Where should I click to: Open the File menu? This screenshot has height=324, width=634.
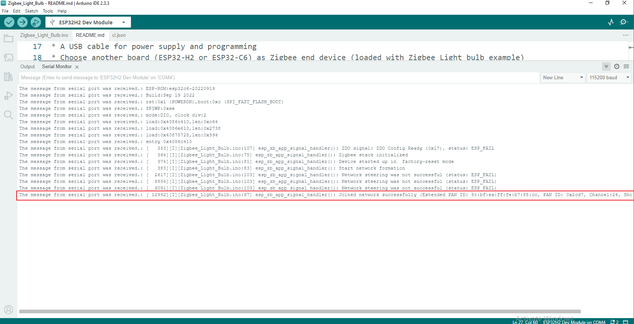pos(5,11)
